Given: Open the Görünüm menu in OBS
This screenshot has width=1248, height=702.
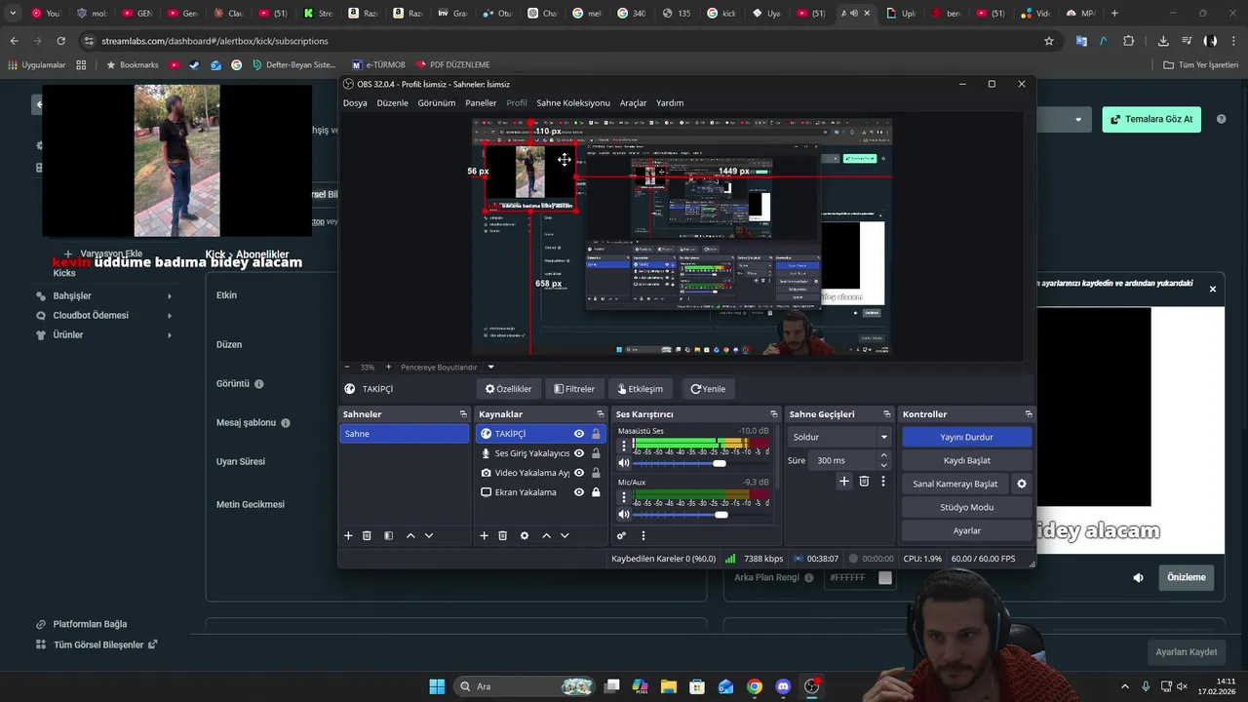Looking at the screenshot, I should 437,102.
